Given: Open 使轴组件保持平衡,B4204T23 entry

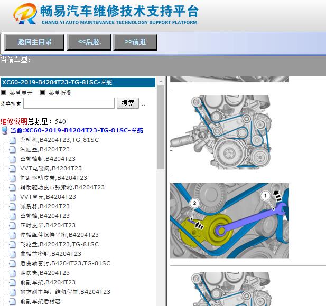Looking at the screenshot, I should pyautogui.click(x=60, y=235).
